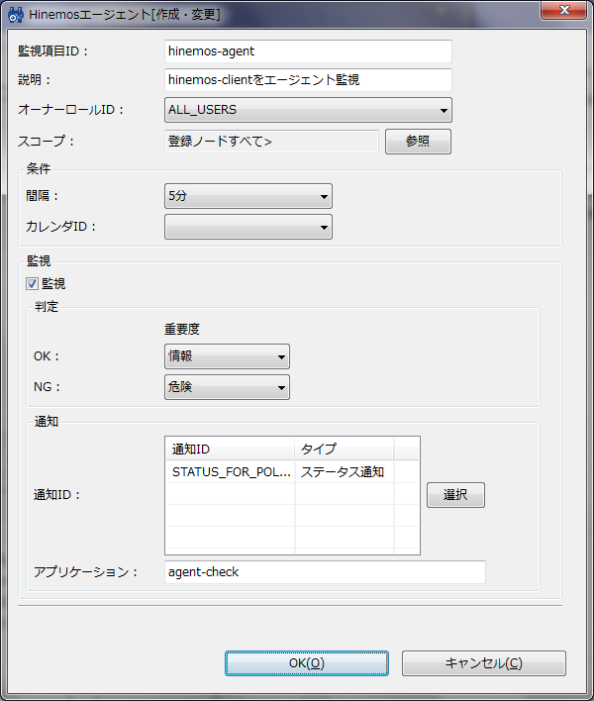Open the オーナーロールID dropdown ALL_USERS
Image resolution: width=594 pixels, height=701 pixels.
pyautogui.click(x=308, y=110)
